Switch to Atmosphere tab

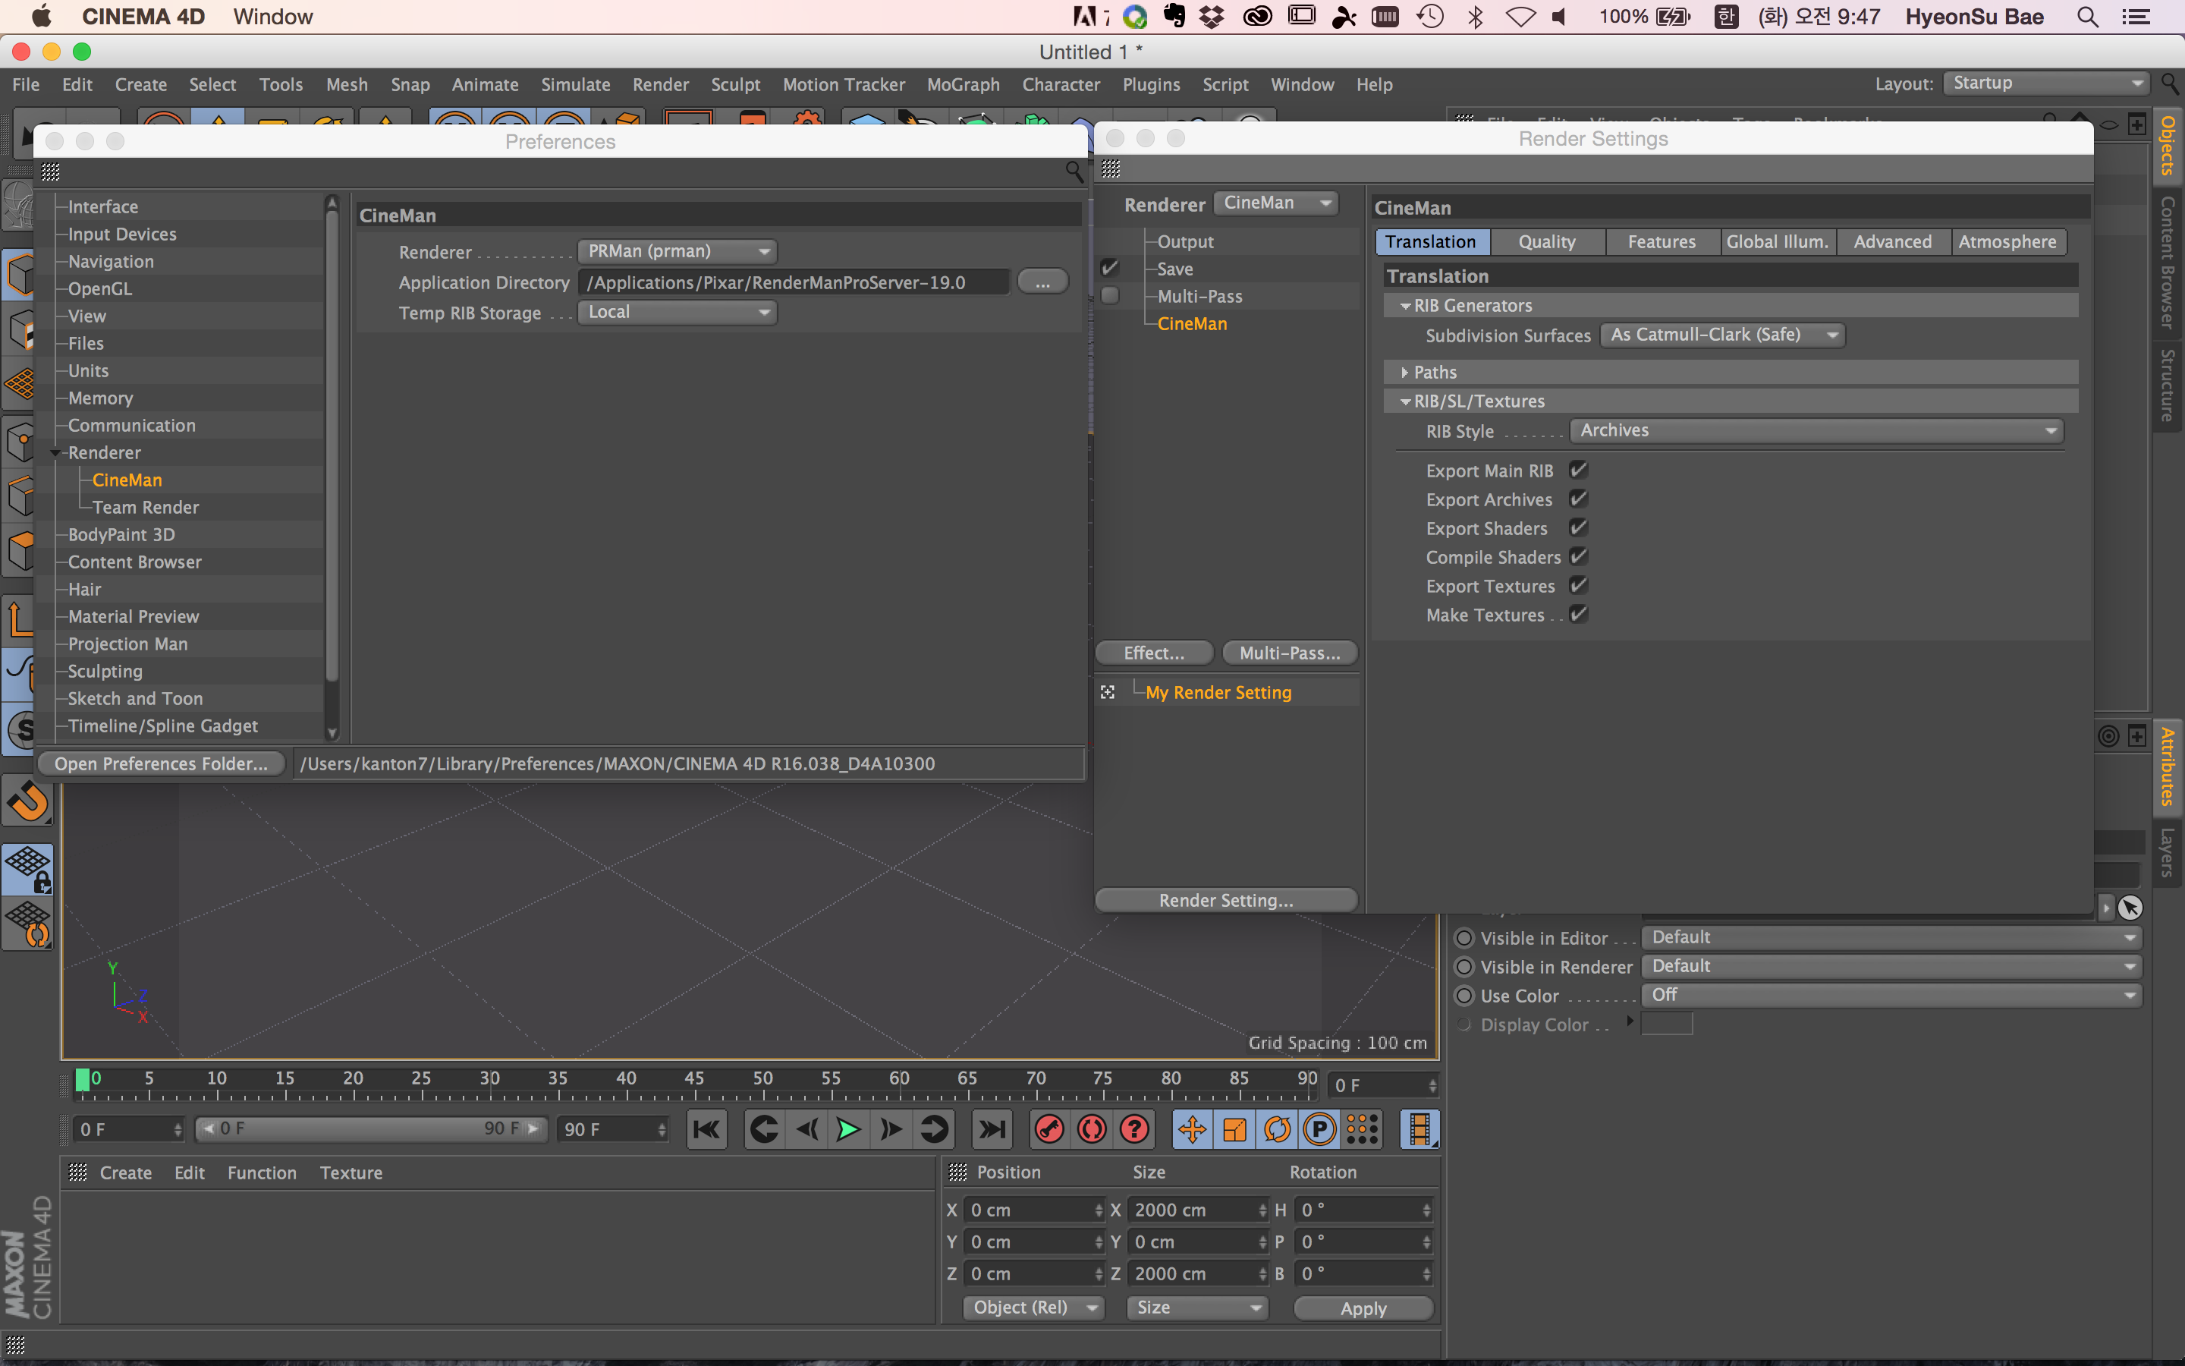coord(2007,242)
